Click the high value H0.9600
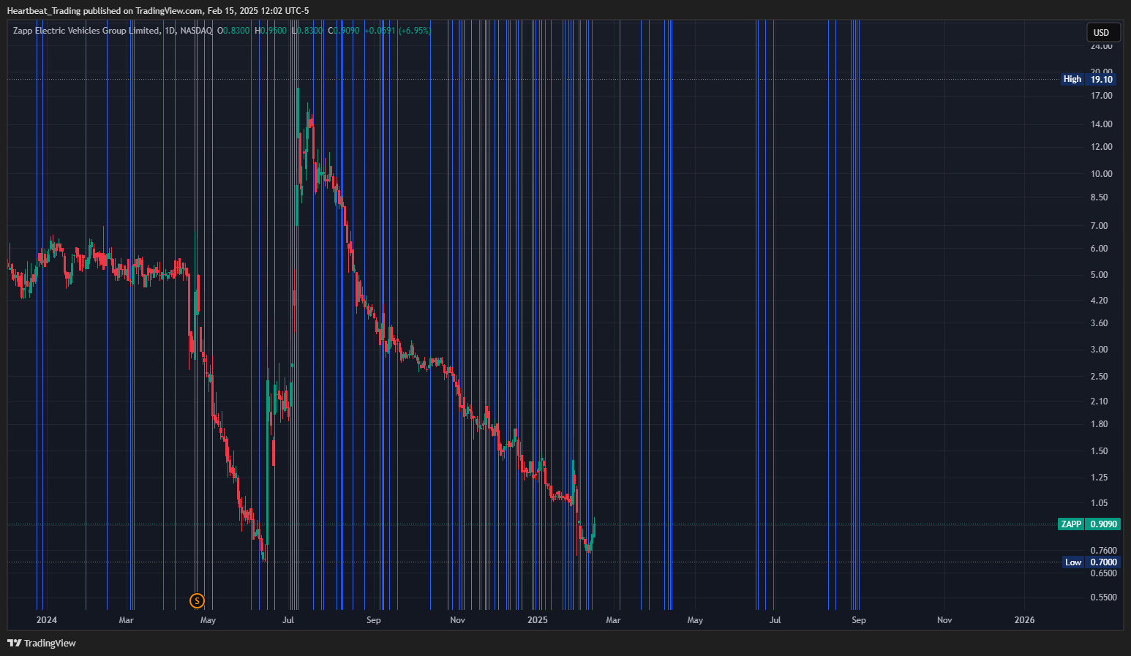Screen dimensions: 1131x656 point(271,31)
